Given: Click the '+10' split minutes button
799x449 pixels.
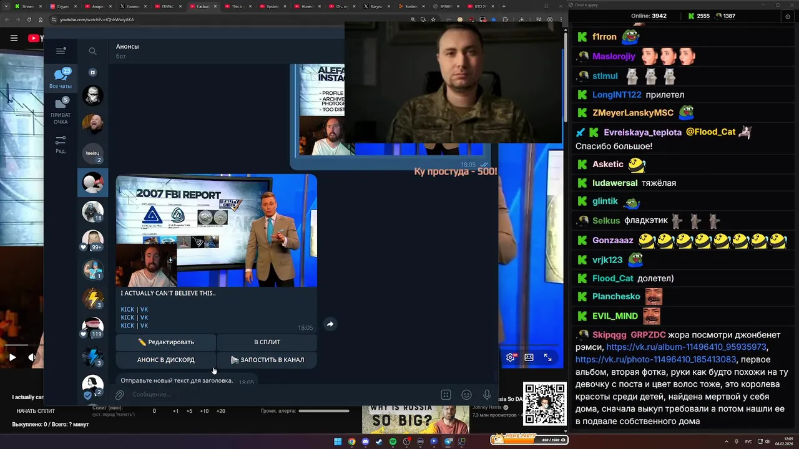Looking at the screenshot, I should [204, 411].
